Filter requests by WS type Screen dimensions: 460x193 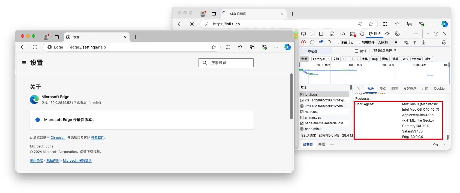click(x=405, y=59)
